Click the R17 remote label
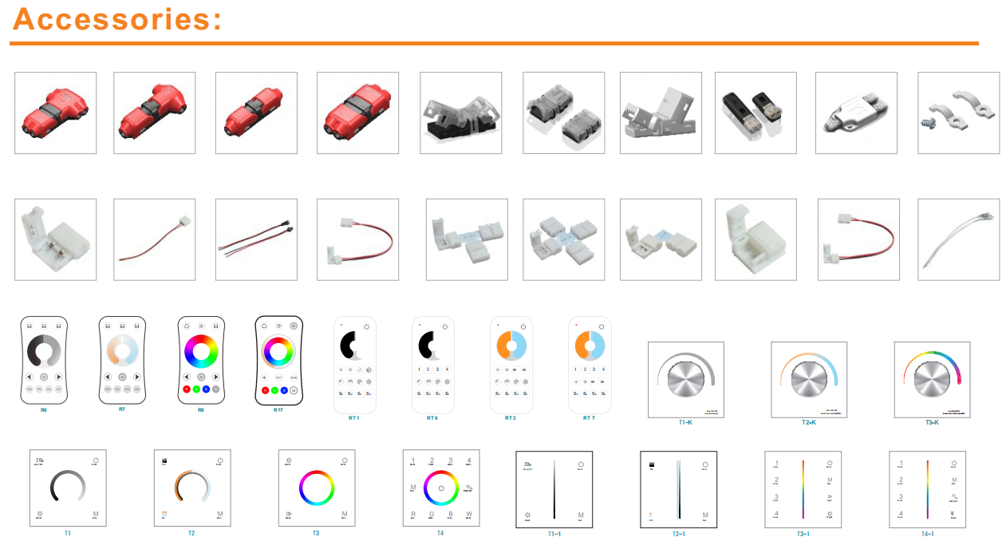 click(x=278, y=409)
